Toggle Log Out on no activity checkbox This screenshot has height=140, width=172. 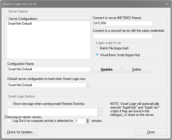(9, 121)
